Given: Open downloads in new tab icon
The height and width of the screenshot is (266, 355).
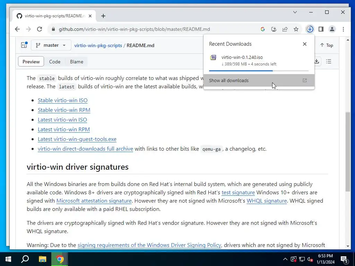Looking at the screenshot, I should tap(305, 80).
